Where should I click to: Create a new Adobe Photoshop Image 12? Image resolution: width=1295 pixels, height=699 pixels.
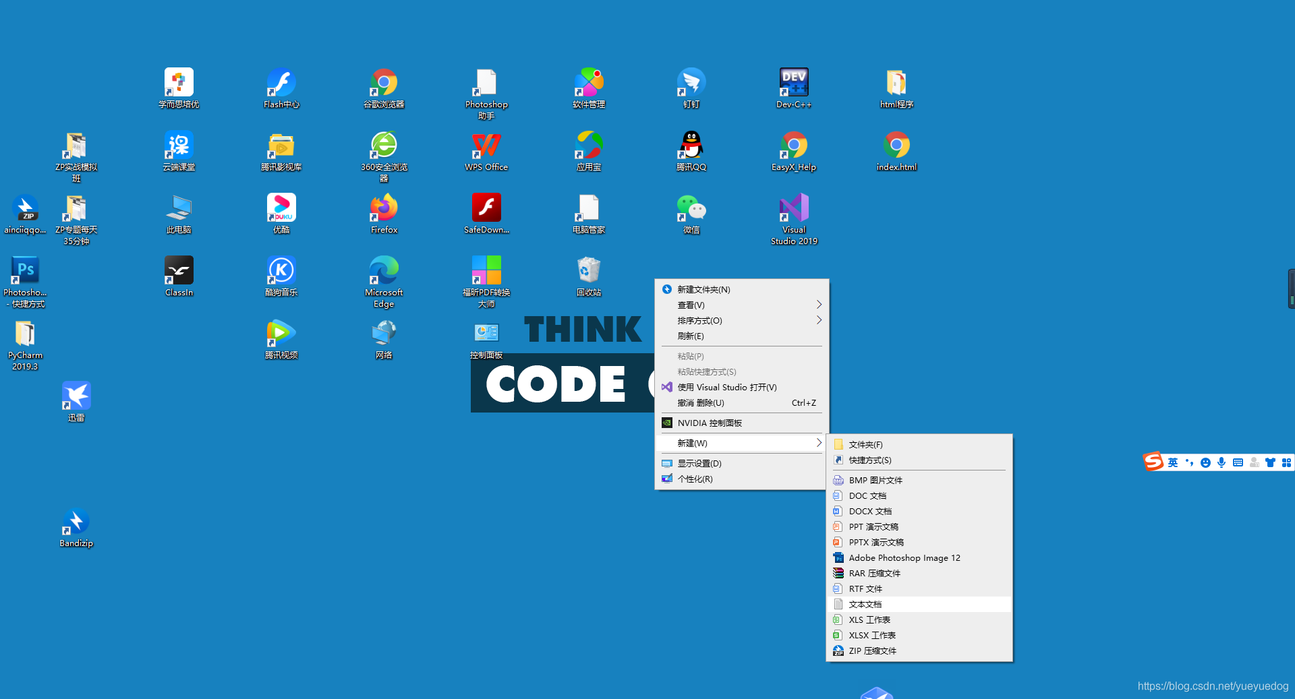tap(919, 558)
